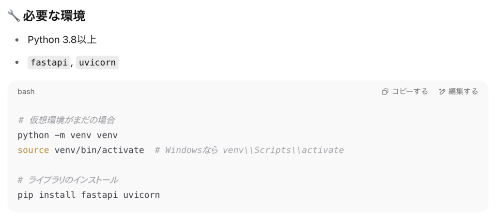Click the bullet dot before Python 3.8以上

pos(17,40)
